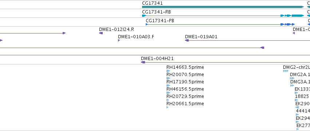Select the DMG3A double-arrow glyph
This screenshot has width=310, height=131.
point(292,86)
